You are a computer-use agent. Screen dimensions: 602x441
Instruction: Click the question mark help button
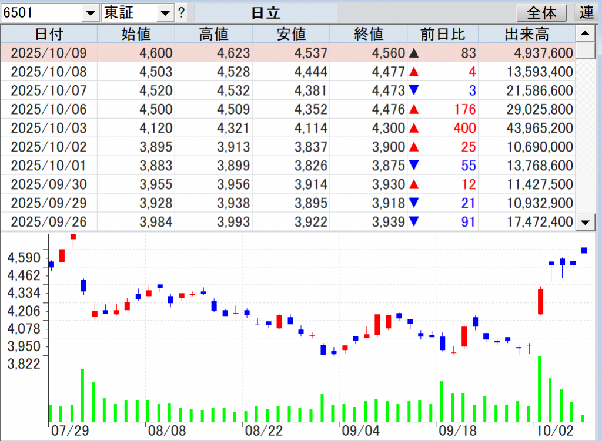(182, 12)
